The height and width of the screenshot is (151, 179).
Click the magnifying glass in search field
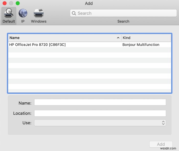click(74, 13)
